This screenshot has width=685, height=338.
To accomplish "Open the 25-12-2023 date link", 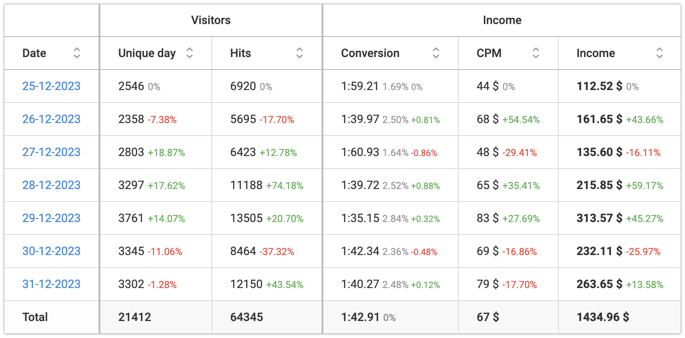I will click(51, 86).
